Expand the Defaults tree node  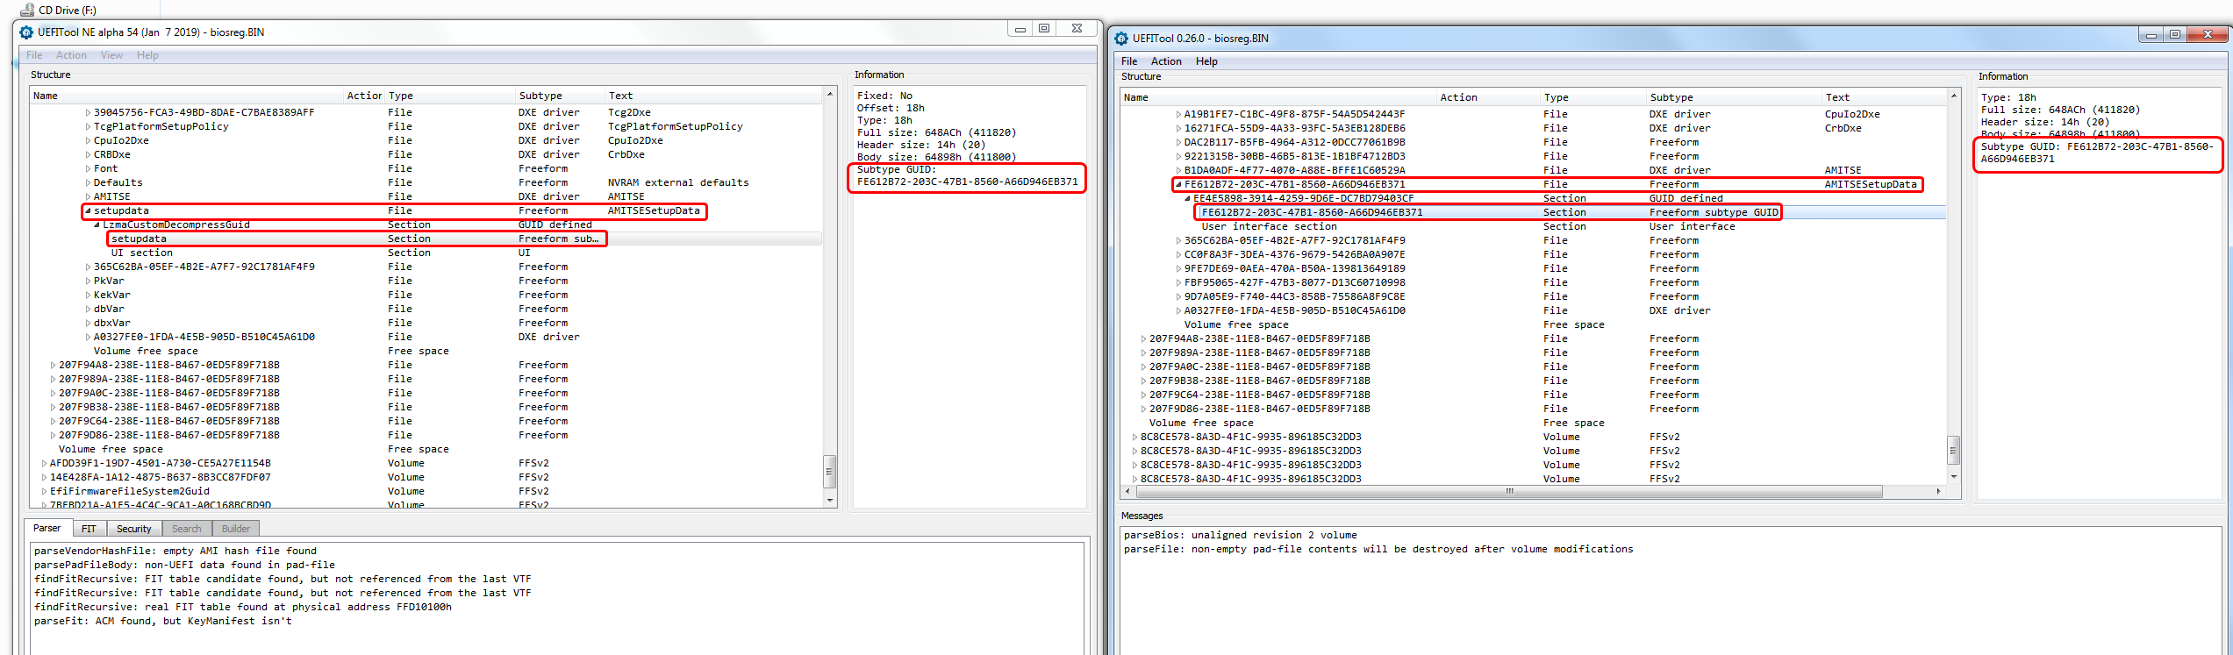click(x=88, y=183)
